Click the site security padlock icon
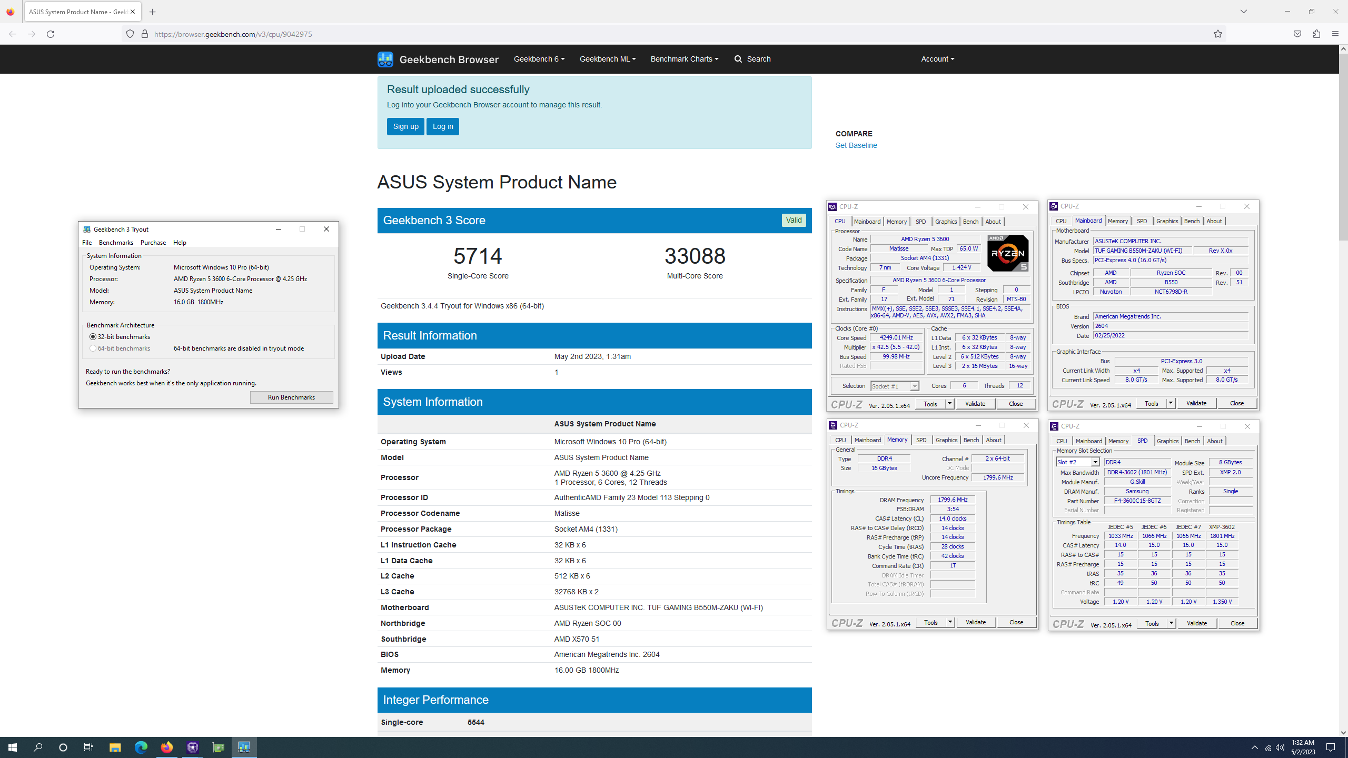Screen dimensions: 1348x758 pyautogui.click(x=145, y=34)
